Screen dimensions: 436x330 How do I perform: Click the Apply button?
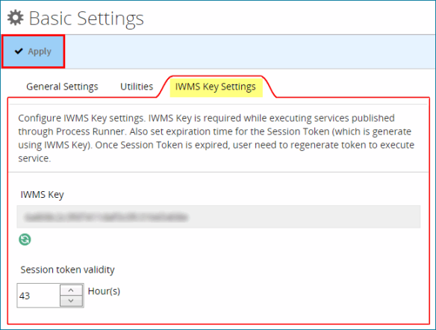(x=34, y=52)
